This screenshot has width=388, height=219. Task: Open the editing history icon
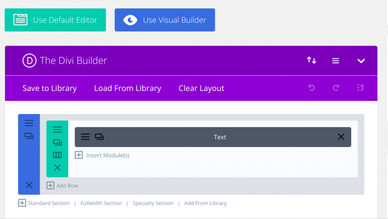coord(360,88)
